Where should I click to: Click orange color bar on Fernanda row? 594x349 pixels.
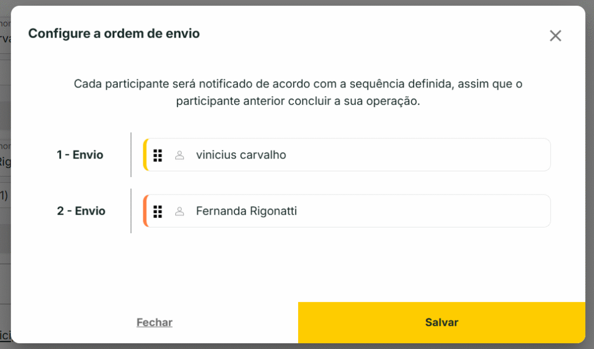click(x=145, y=211)
